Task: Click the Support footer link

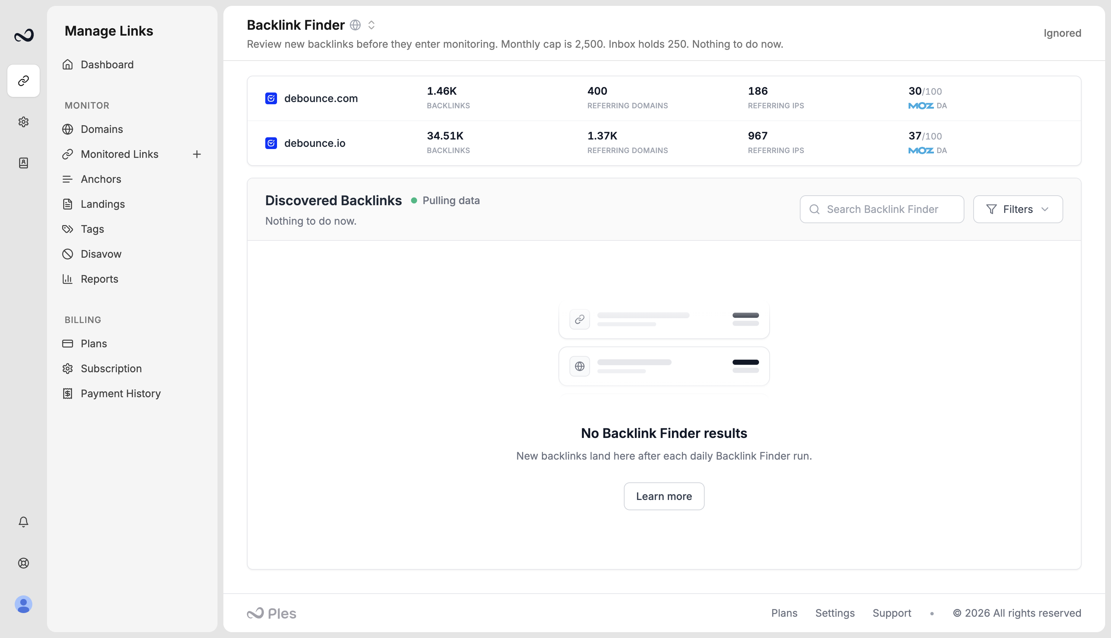Action: point(892,613)
